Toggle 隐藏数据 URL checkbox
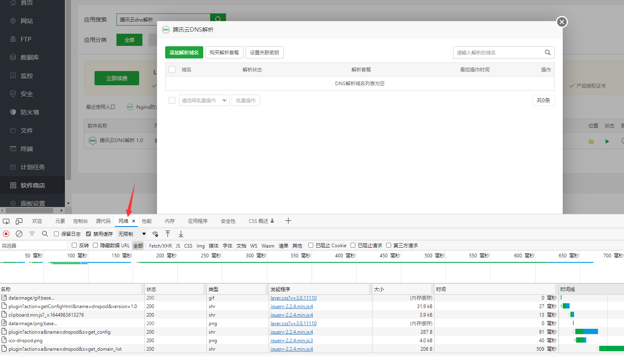The image size is (624, 356). [x=95, y=245]
